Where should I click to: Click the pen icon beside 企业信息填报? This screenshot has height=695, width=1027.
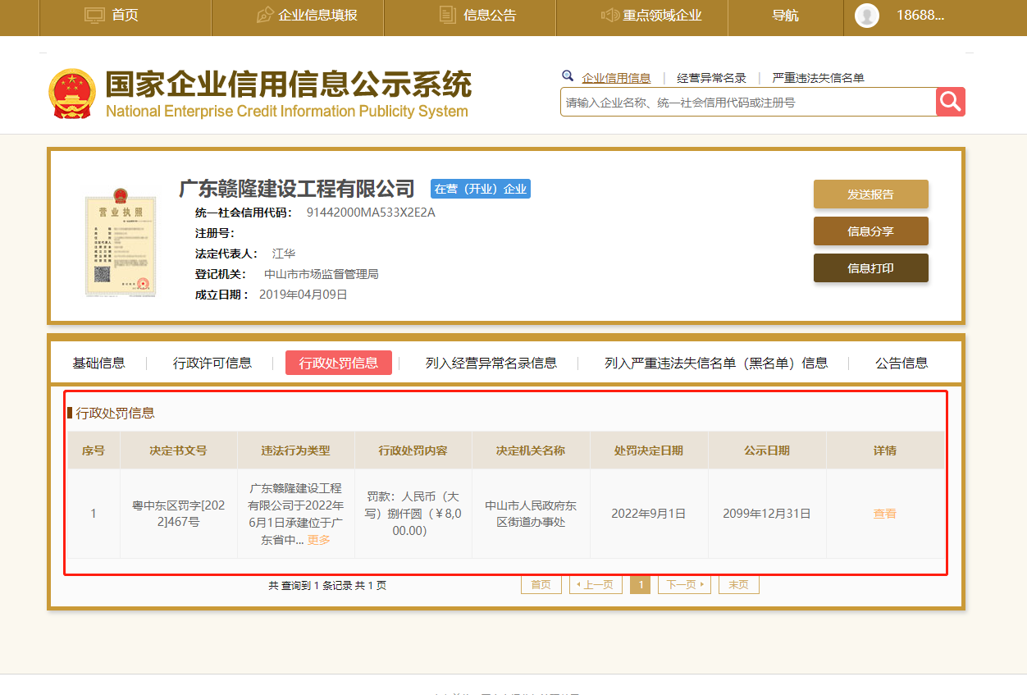point(264,15)
